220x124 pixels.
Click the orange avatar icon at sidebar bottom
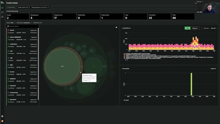click(x=2, y=121)
